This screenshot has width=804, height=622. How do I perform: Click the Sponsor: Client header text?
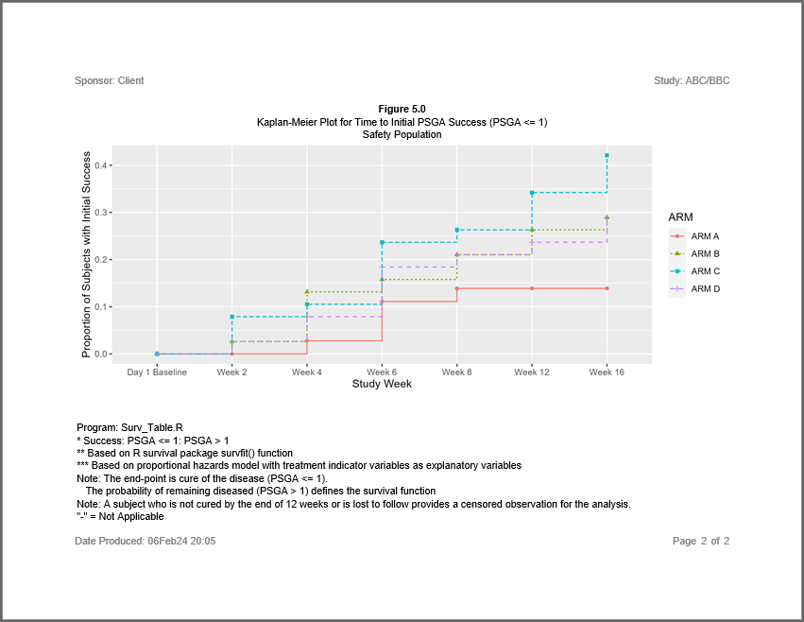coord(110,80)
